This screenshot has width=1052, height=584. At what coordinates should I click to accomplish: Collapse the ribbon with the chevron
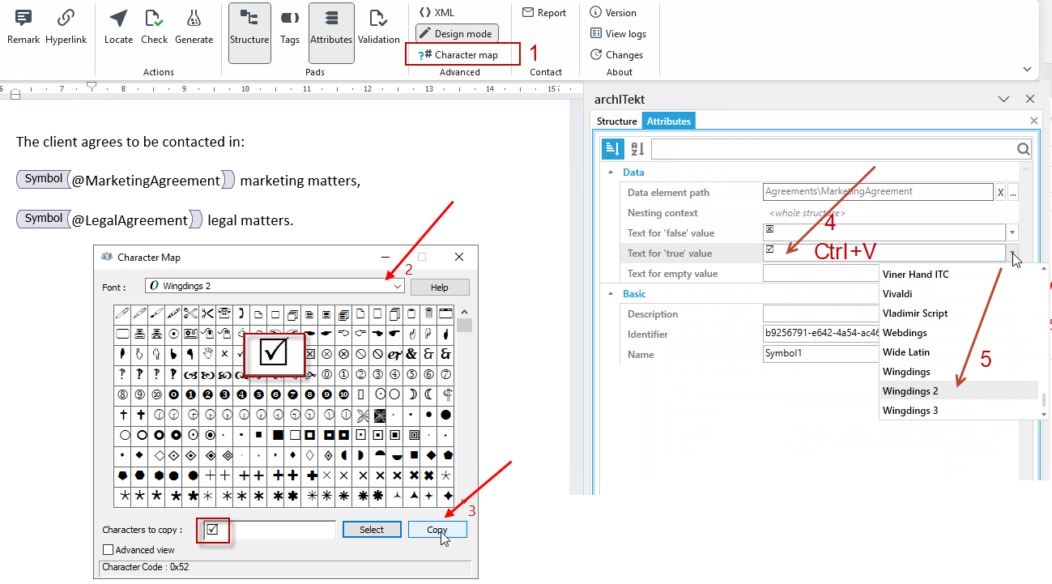(x=1027, y=70)
